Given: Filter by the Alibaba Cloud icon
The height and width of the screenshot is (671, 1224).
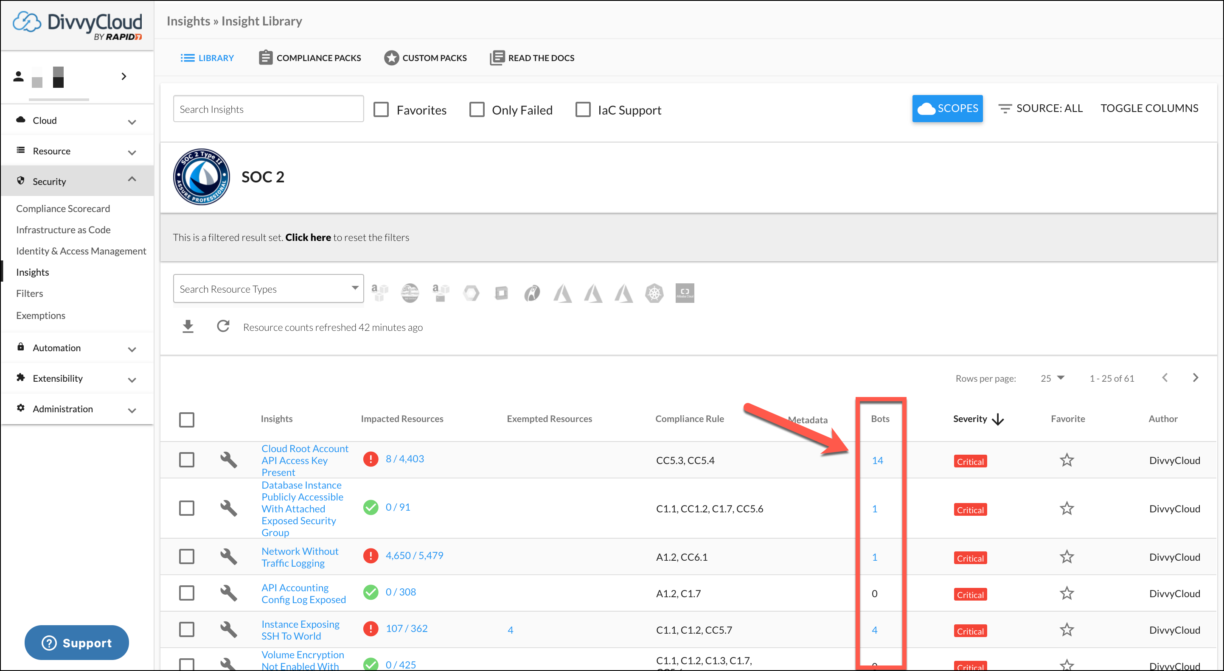Looking at the screenshot, I should pyautogui.click(x=685, y=293).
